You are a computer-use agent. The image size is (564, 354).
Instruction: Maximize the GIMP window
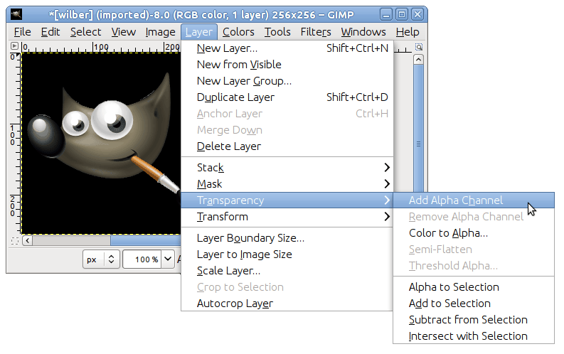point(402,15)
